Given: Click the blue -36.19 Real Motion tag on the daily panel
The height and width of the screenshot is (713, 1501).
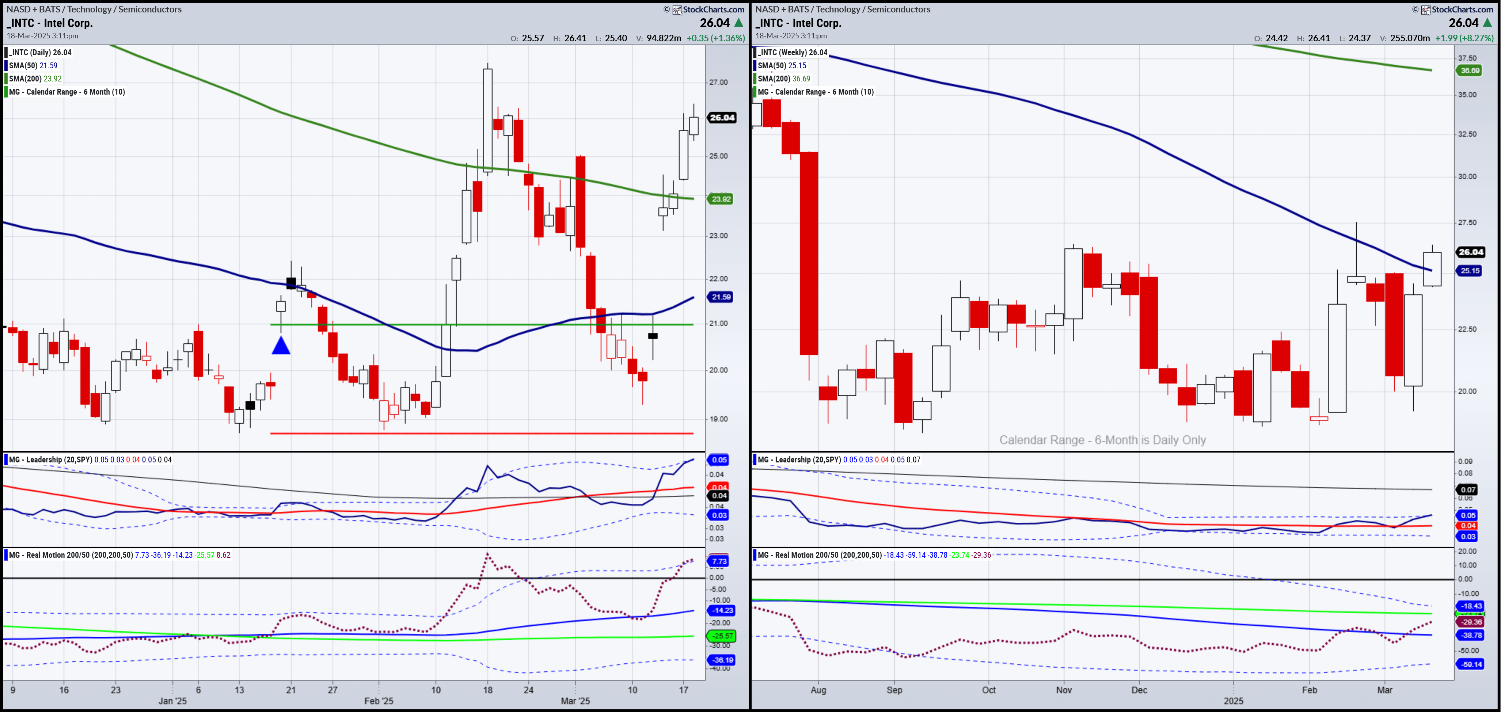Looking at the screenshot, I should point(721,660).
